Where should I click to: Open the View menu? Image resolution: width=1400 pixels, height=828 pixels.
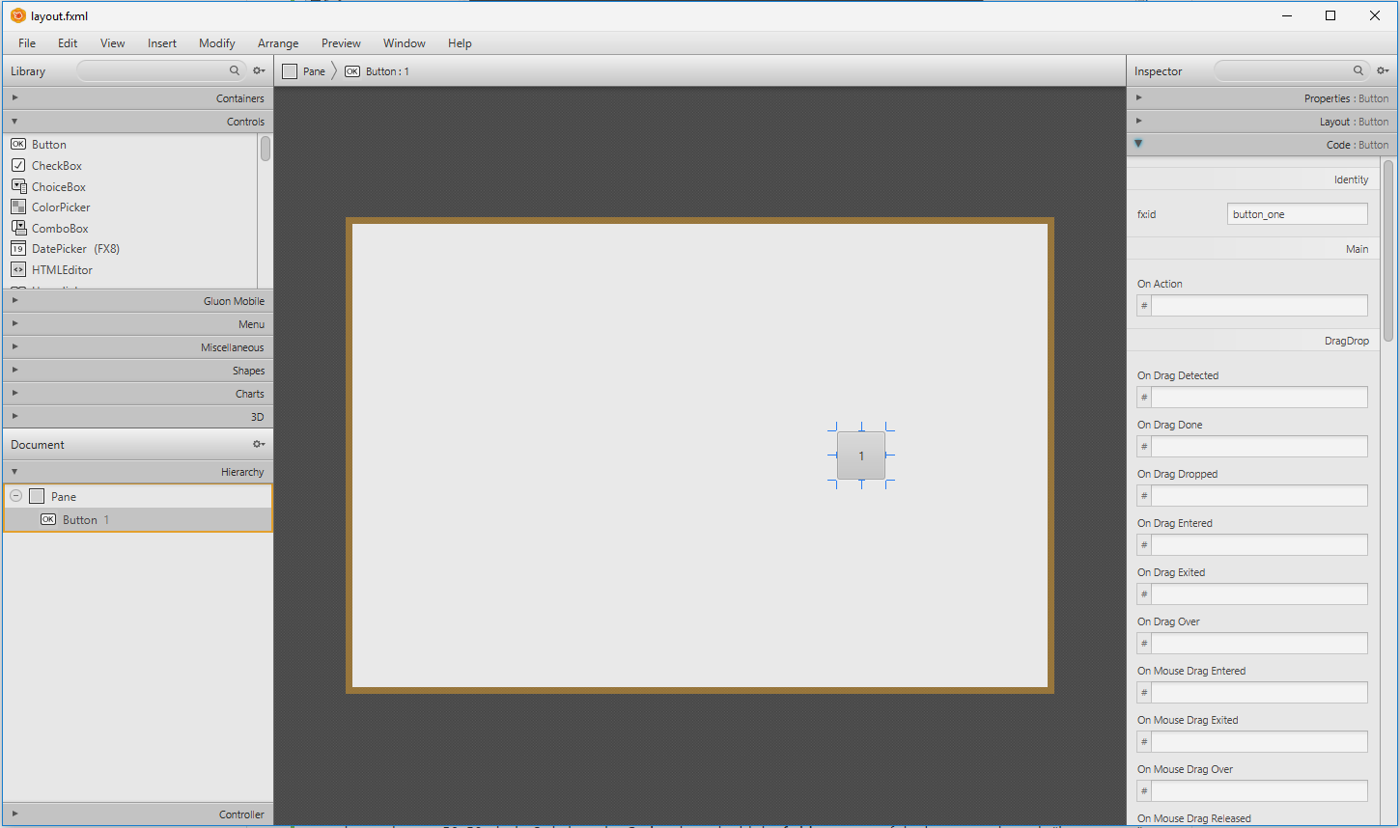(113, 43)
